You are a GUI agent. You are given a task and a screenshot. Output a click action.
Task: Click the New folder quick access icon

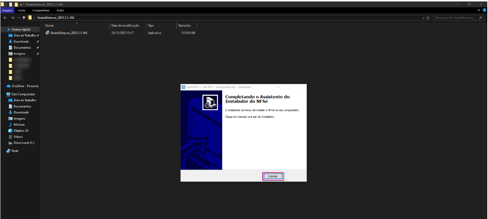(x=16, y=4)
